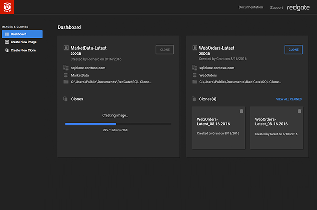Click 'Created by Grant on 8/16/2016'
This screenshot has height=210, width=317.
223,59
